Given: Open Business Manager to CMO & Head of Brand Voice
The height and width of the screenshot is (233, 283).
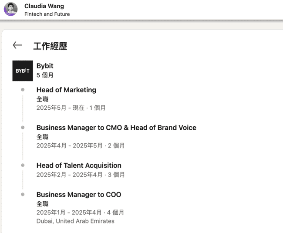Looking at the screenshot, I should (x=116, y=128).
